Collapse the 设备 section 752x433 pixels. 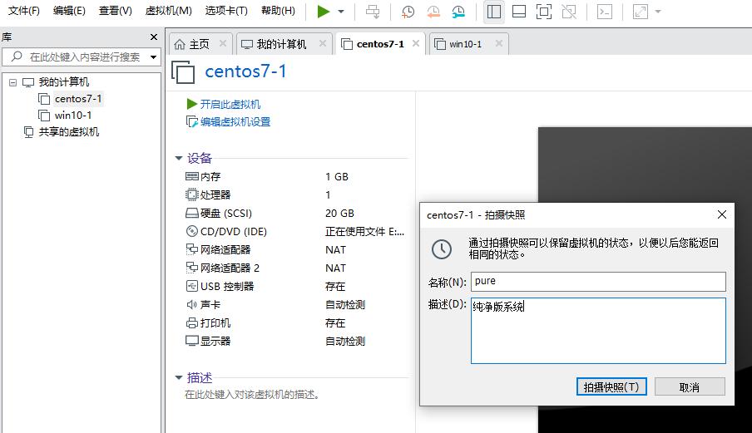[179, 158]
